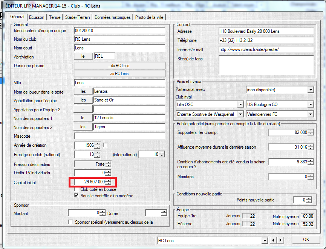Select the Général tab
Image resolution: width=326 pixels, height=249 pixels.
pyautogui.click(x=17, y=17)
